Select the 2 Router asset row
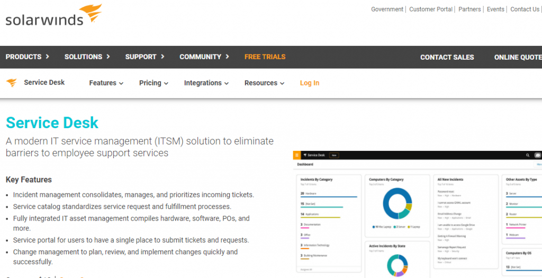 point(523,215)
